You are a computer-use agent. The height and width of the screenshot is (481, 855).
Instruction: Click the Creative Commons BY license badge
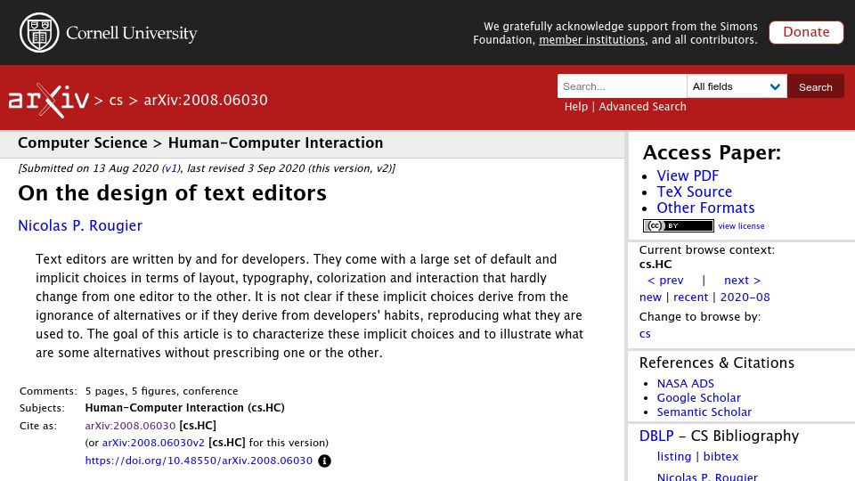coord(679,225)
